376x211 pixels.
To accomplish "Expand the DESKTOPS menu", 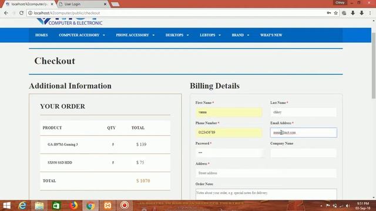I will pyautogui.click(x=177, y=35).
